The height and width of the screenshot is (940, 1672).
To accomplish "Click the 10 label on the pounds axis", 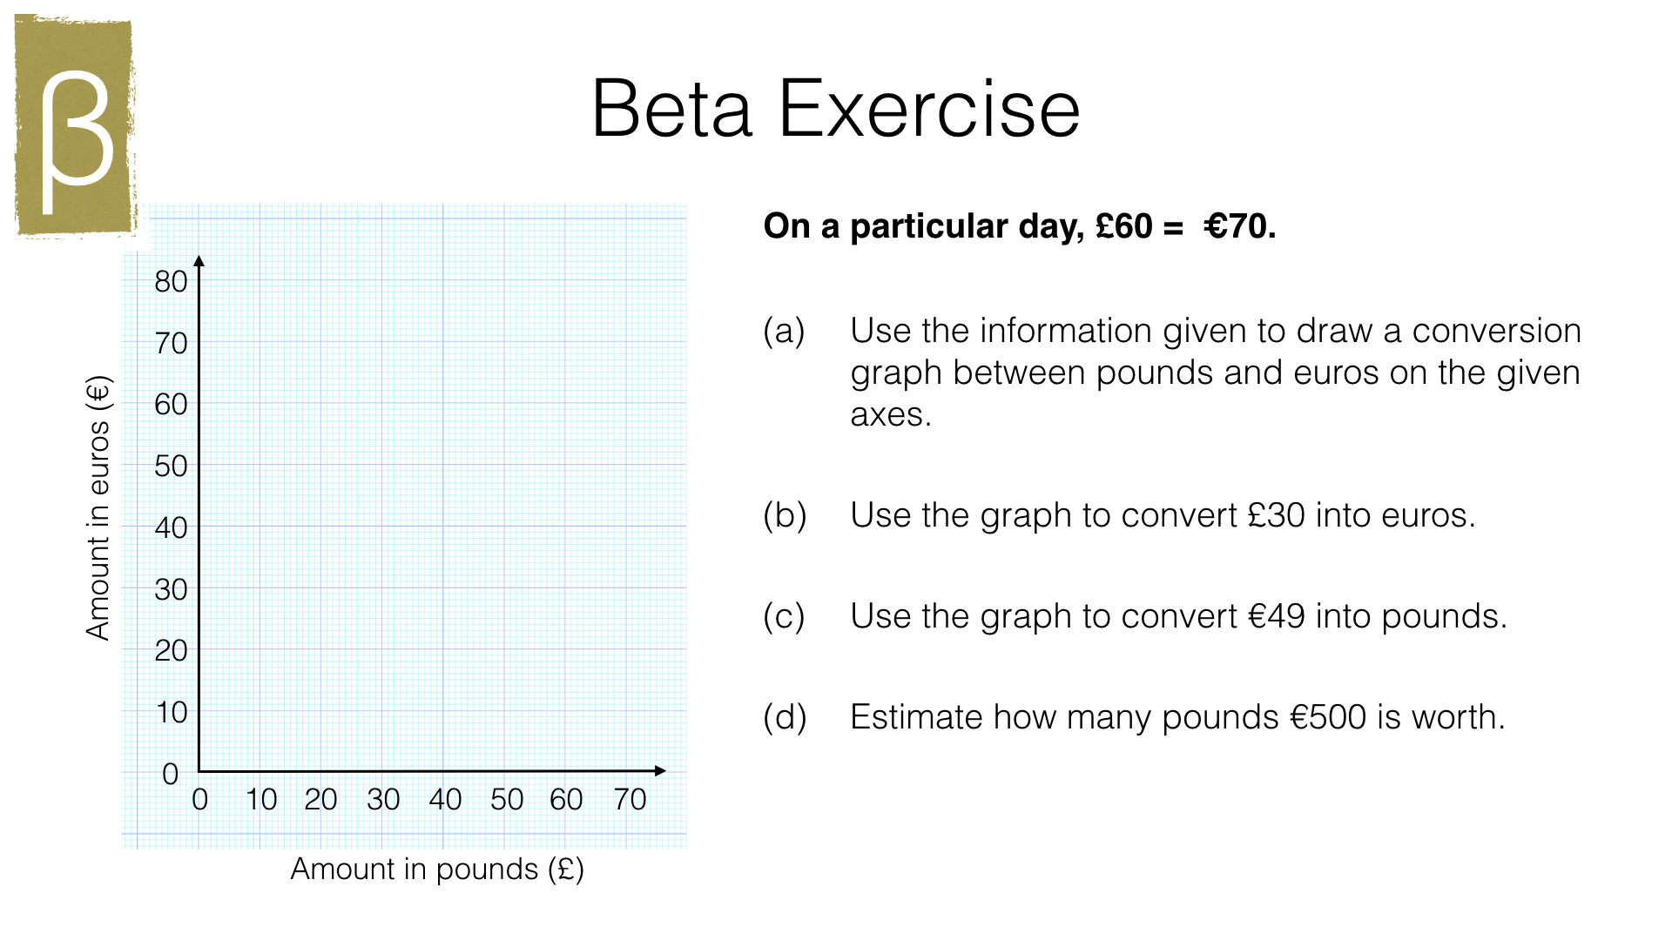I will [260, 799].
